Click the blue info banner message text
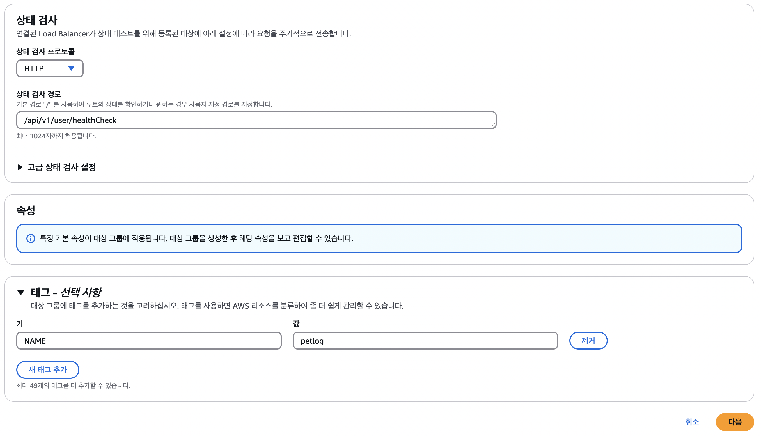The height and width of the screenshot is (436, 761). pyautogui.click(x=196, y=238)
